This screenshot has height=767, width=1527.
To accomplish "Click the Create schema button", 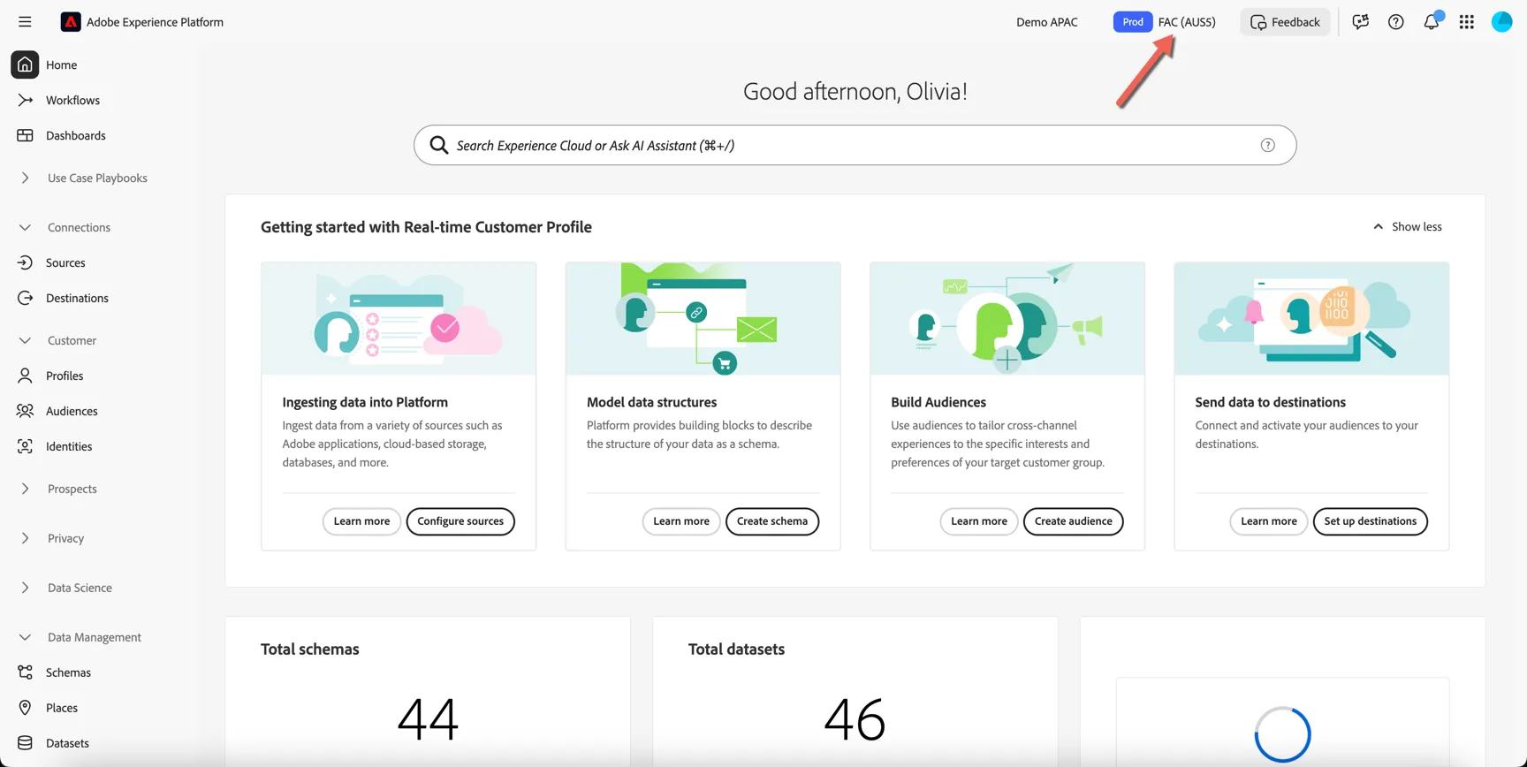I will pos(772,521).
